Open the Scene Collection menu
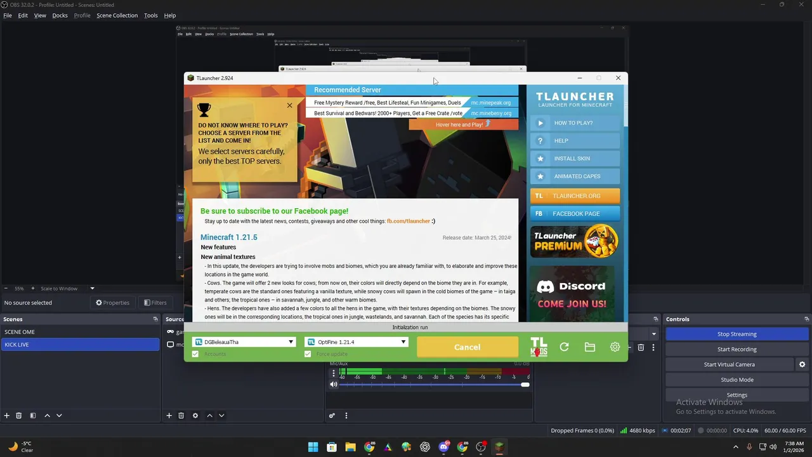The image size is (812, 457). (x=117, y=15)
